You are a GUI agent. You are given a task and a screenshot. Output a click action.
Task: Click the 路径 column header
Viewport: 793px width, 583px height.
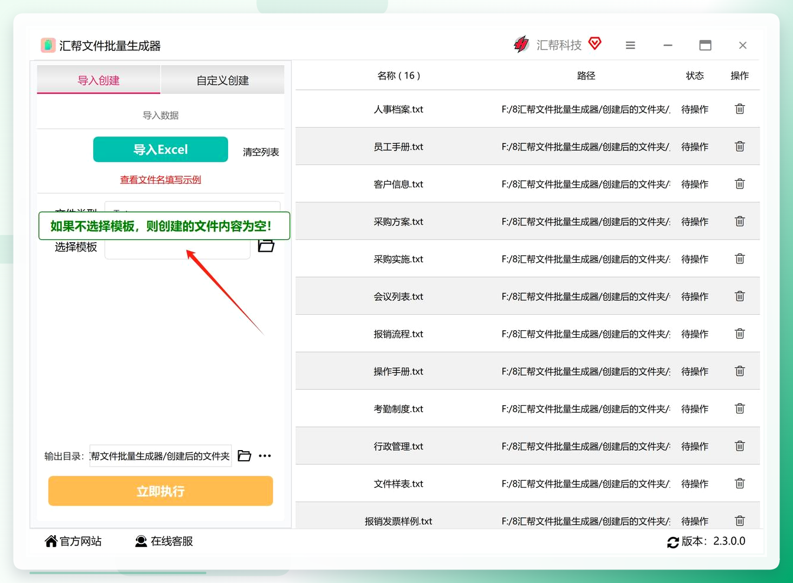point(586,76)
